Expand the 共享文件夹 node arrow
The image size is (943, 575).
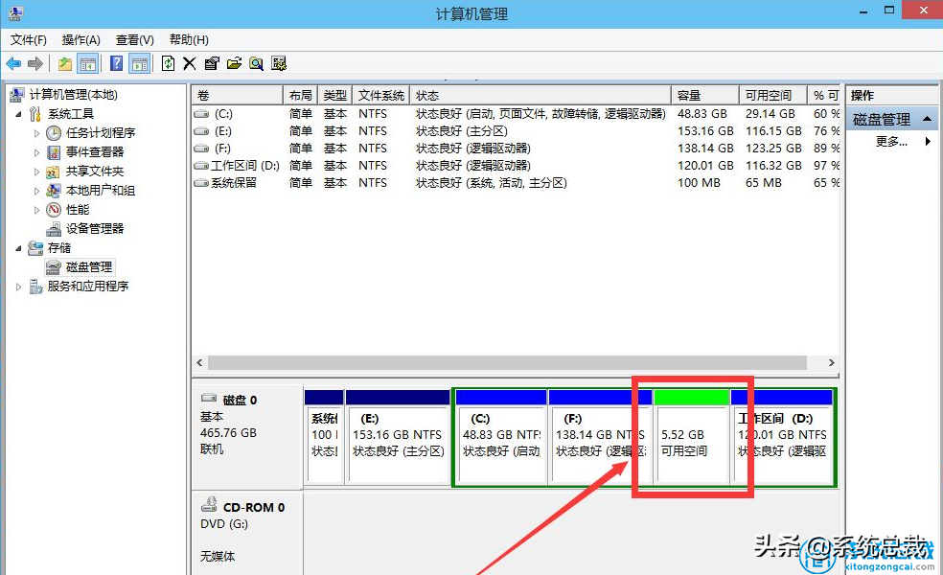click(36, 172)
